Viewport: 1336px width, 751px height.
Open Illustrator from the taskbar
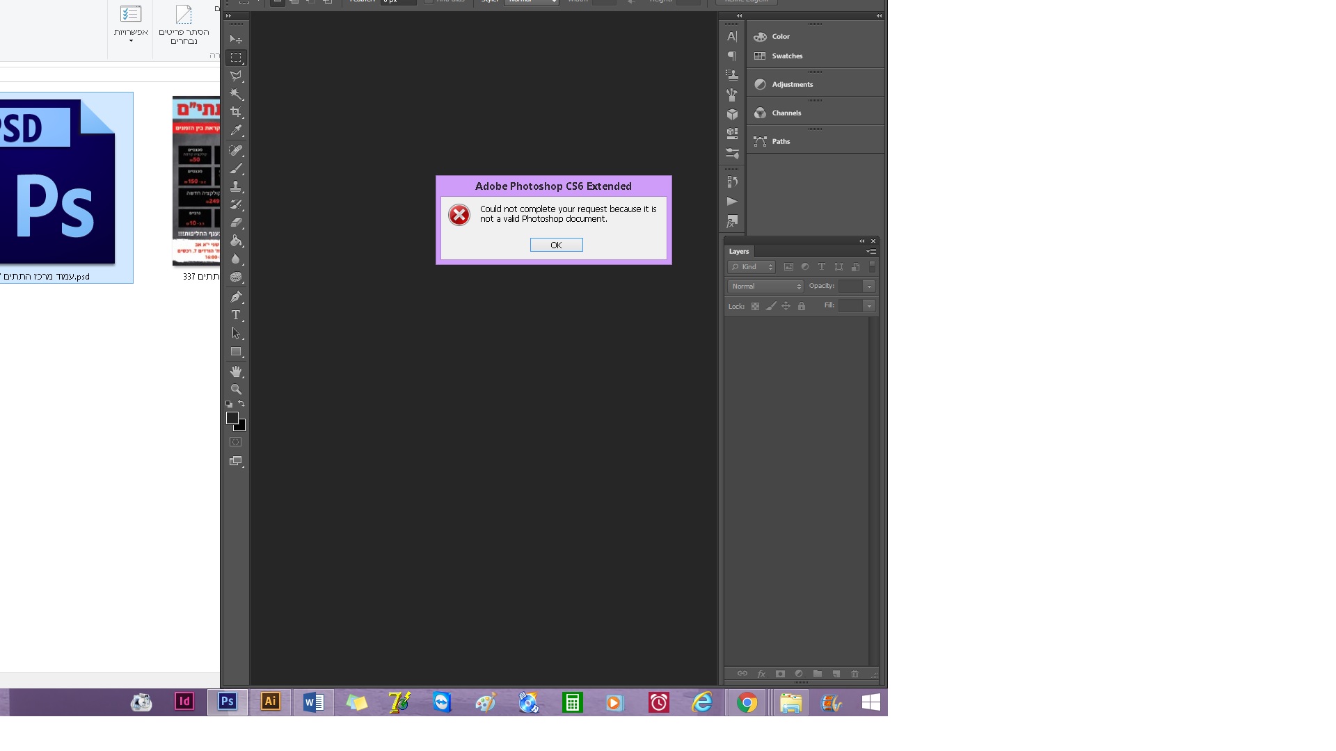(271, 702)
